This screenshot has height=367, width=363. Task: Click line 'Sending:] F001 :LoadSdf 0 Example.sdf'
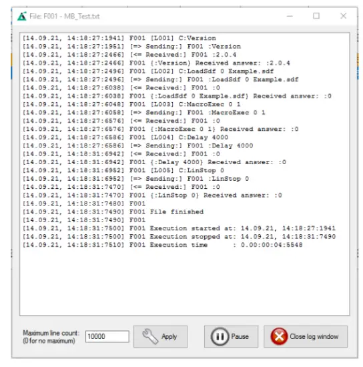161,79
